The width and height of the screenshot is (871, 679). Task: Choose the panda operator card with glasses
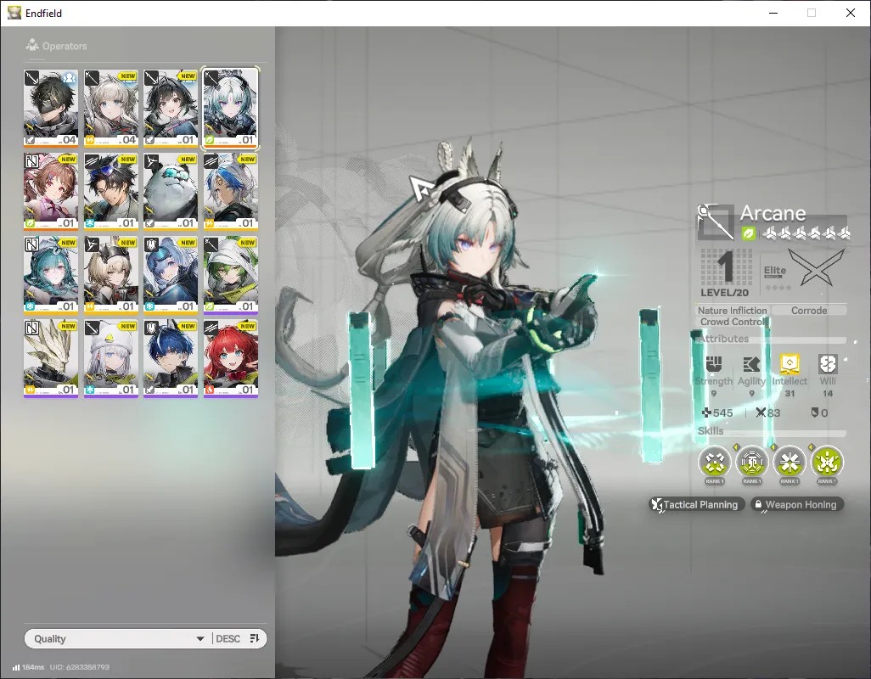coord(171,192)
